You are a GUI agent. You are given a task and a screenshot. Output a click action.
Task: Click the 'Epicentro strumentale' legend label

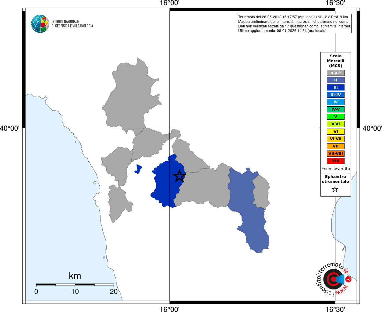(335, 179)
